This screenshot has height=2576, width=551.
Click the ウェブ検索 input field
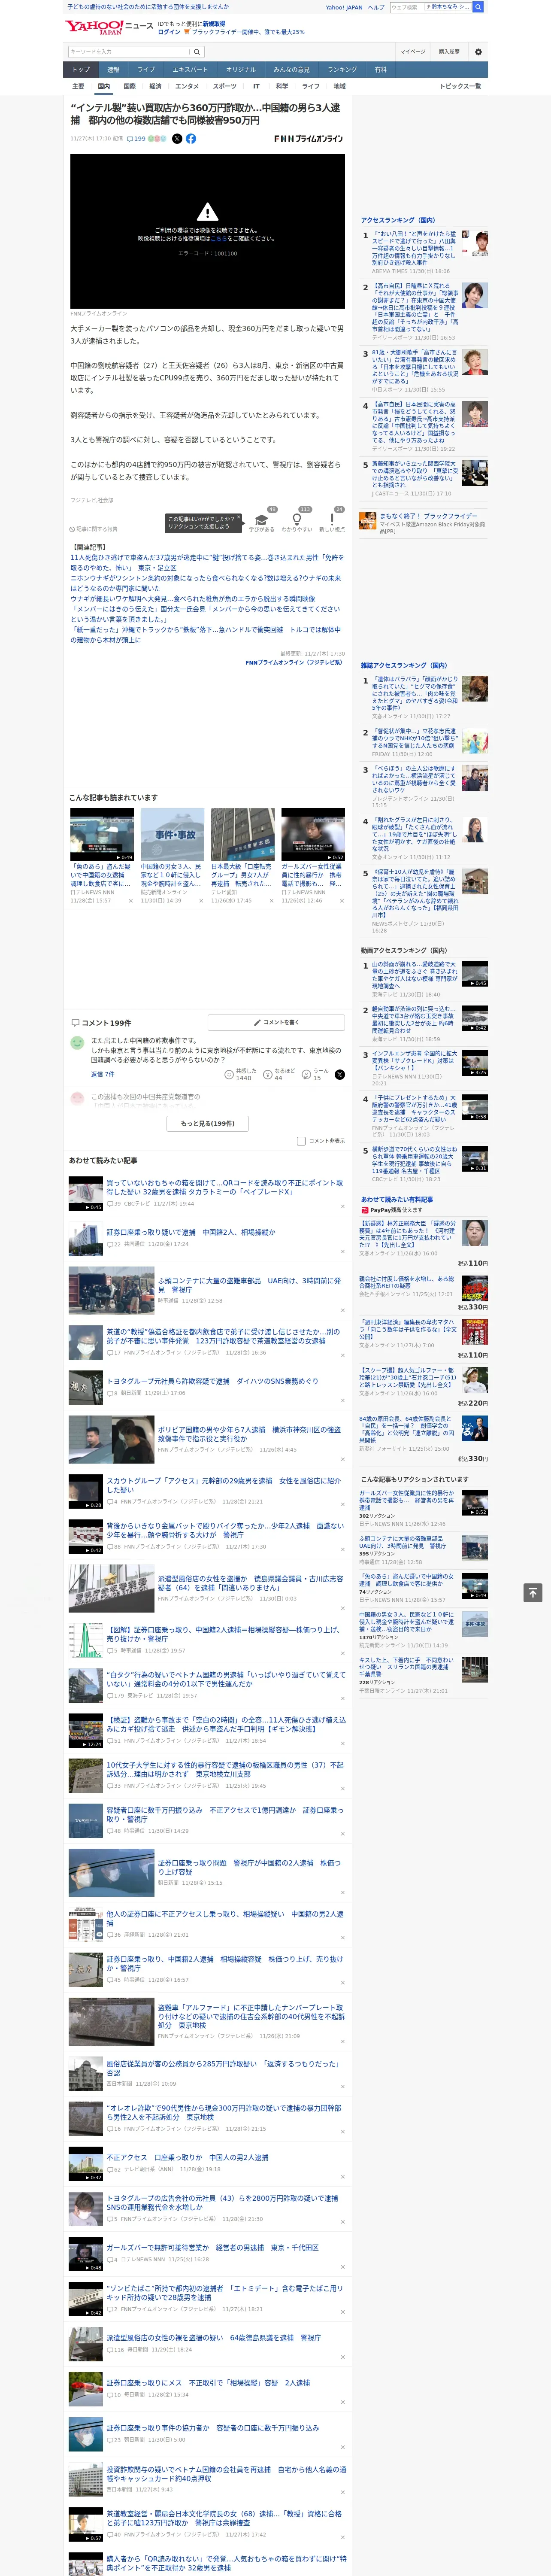(406, 7)
